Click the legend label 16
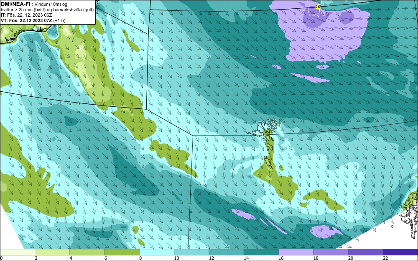Image resolution: width=418 pixels, height=261 pixels. tap(281, 258)
